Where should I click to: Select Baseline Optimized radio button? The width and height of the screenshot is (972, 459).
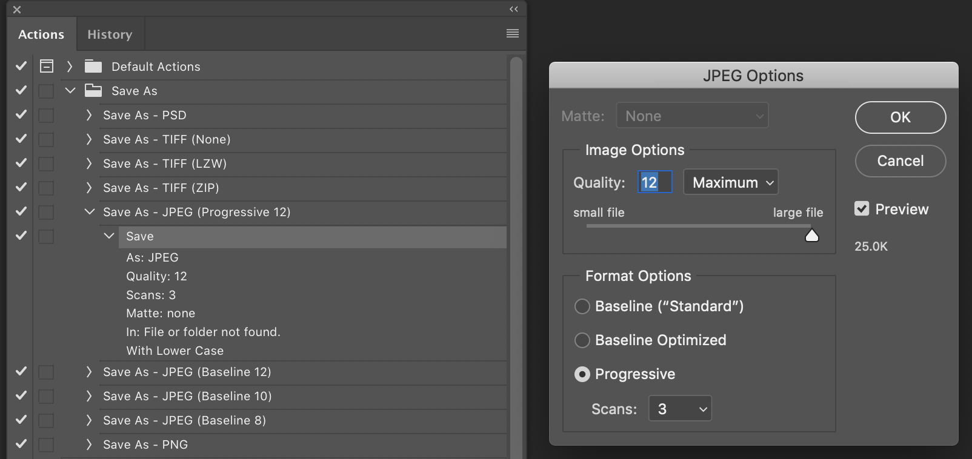coord(582,340)
